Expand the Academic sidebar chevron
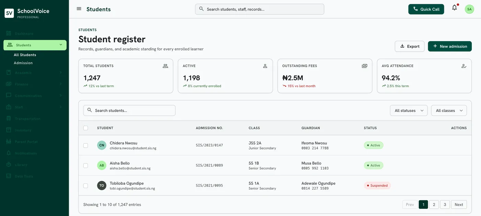The height and width of the screenshot is (216, 481). (x=60, y=73)
